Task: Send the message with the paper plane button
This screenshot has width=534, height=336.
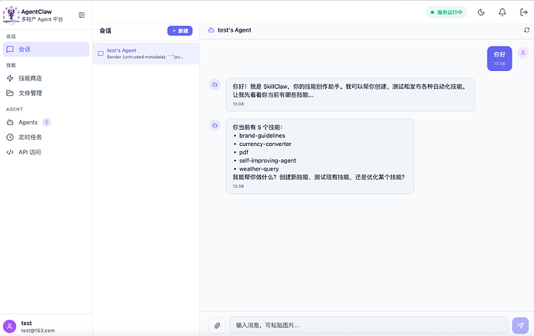Action: point(520,325)
